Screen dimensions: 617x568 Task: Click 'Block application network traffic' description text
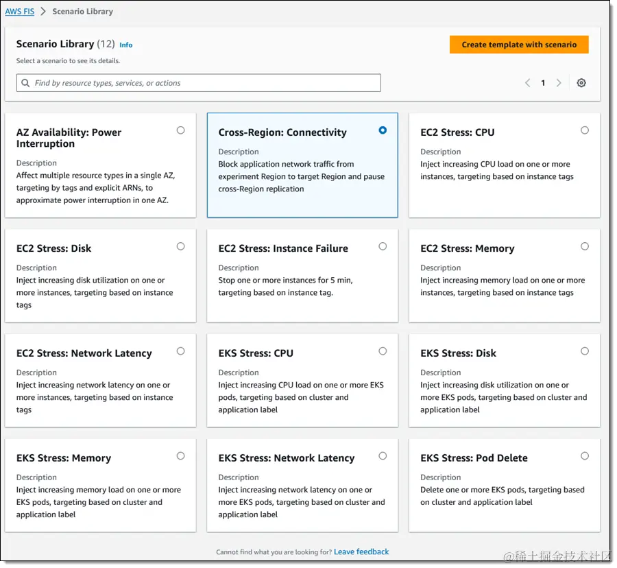tap(303, 177)
